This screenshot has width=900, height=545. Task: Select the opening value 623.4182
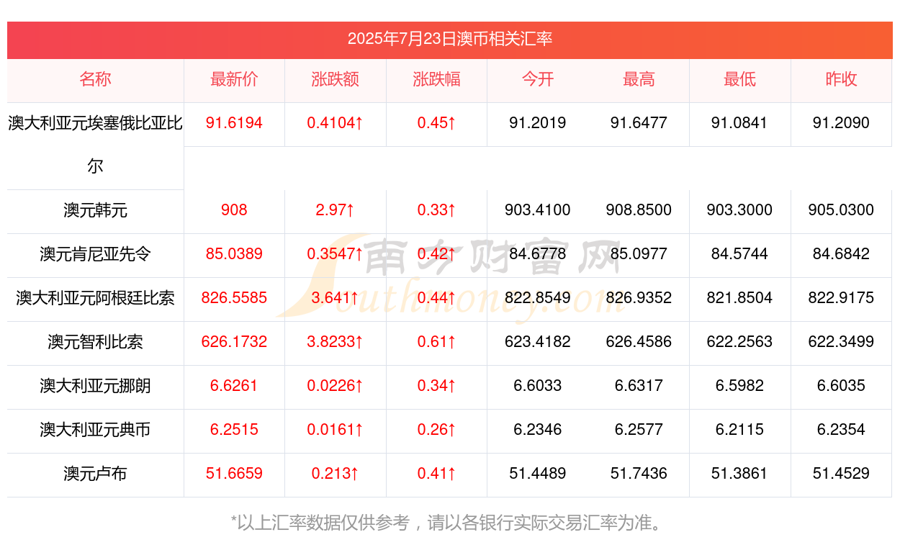(537, 342)
